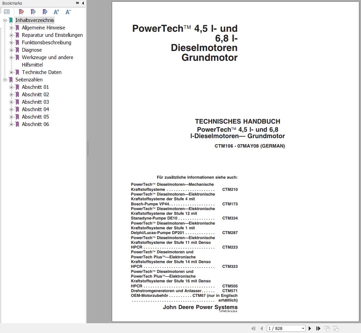
Task: Expand Funktionsbeschreibung bookmark node
Action: pos(11,43)
